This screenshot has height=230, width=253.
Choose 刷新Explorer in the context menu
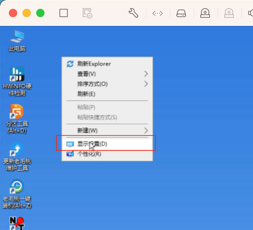click(107, 64)
